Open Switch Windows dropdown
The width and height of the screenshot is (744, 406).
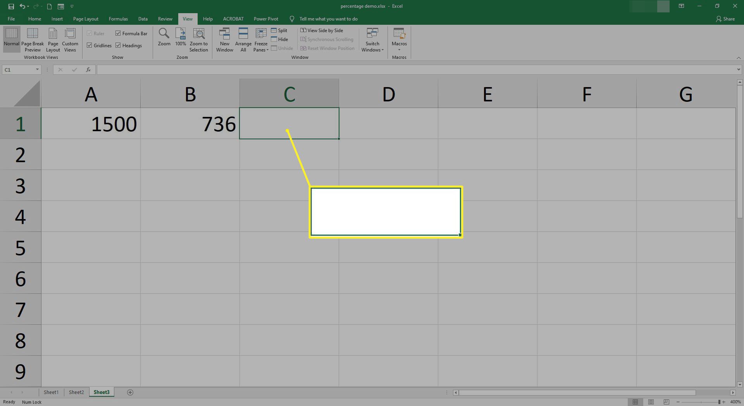coord(372,39)
